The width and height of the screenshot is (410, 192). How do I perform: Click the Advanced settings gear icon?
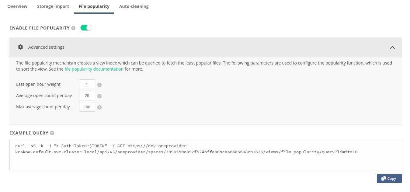pyautogui.click(x=20, y=47)
